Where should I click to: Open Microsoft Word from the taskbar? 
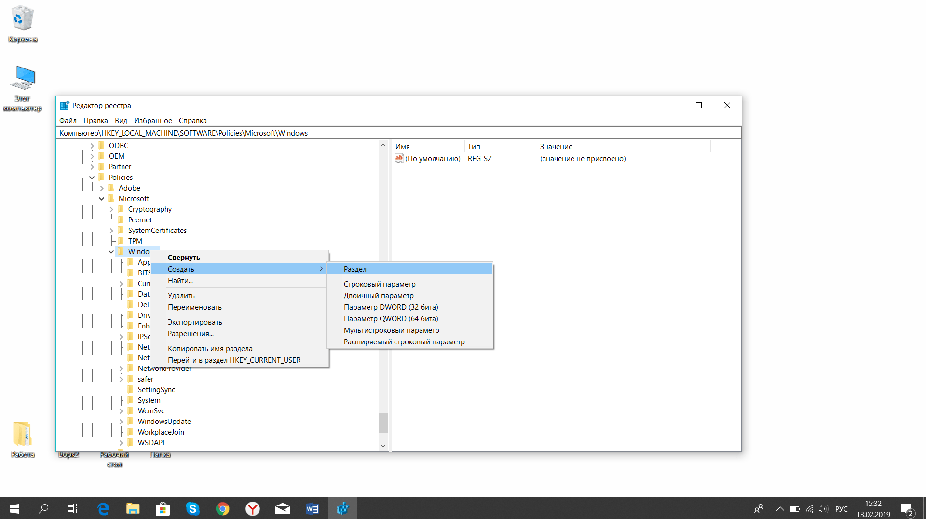[x=312, y=508]
